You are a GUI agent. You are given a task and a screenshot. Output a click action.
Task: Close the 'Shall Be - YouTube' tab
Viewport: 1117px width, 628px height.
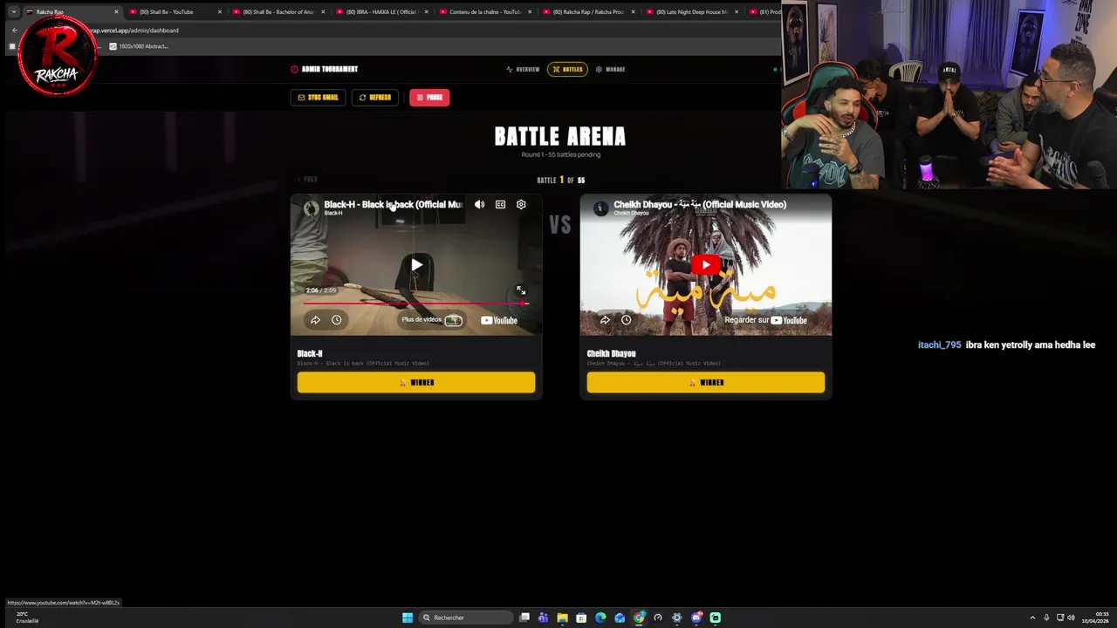220,12
